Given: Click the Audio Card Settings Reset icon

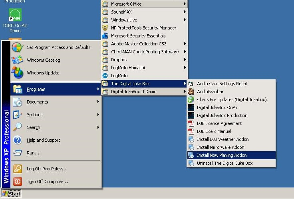Looking at the screenshot, I should (x=191, y=84).
